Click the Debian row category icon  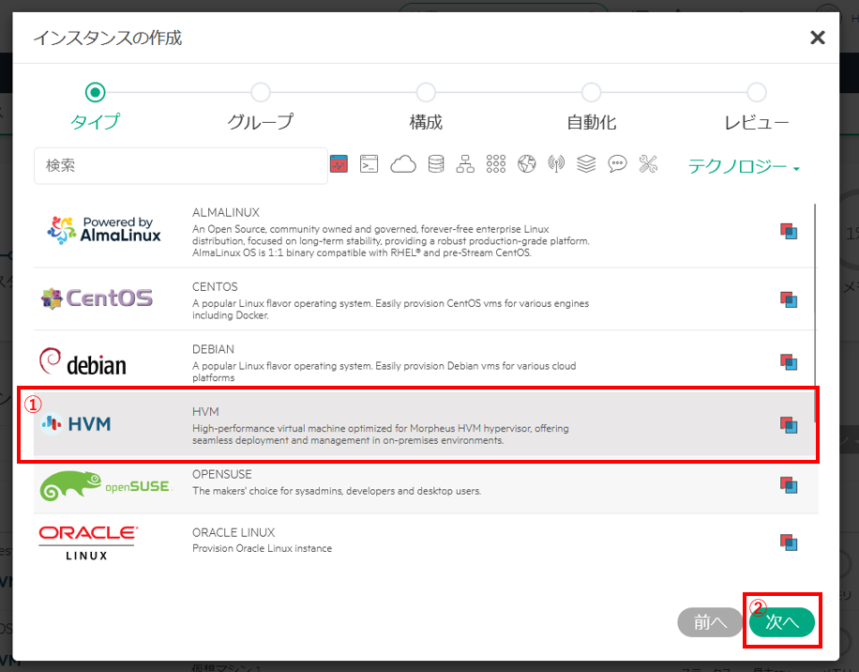pyautogui.click(x=789, y=361)
